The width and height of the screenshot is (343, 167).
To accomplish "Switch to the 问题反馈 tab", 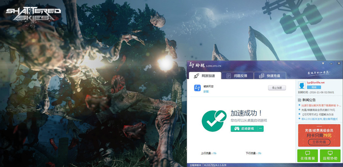I will tap(237, 76).
